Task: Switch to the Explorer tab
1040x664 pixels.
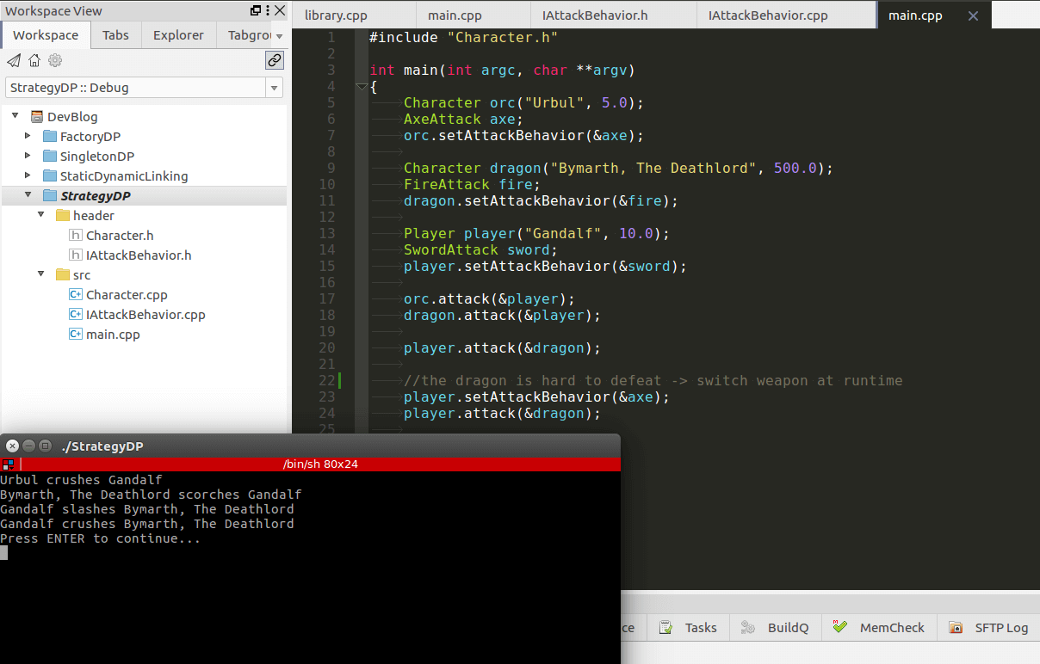Action: coord(178,35)
